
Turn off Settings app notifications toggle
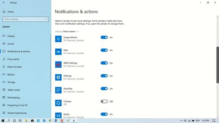point(104,76)
